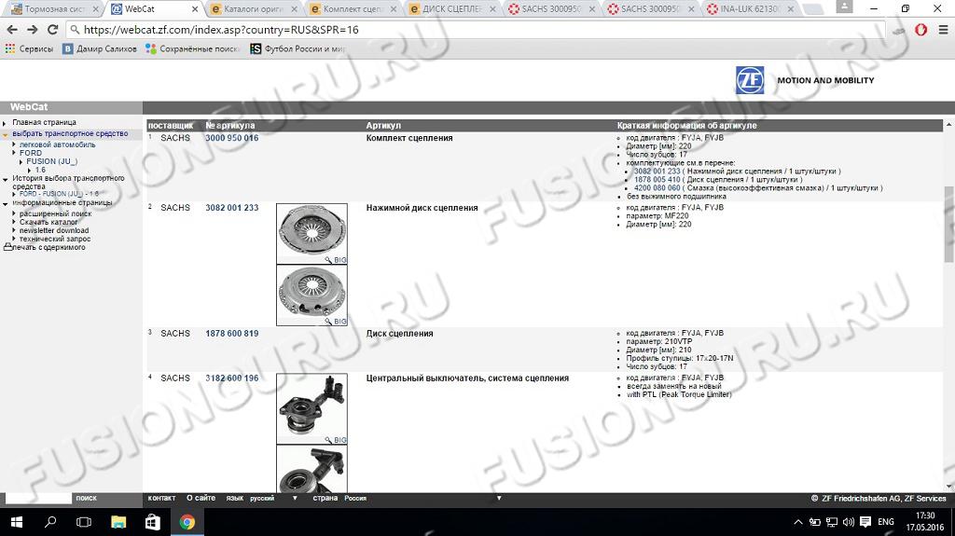Open the контакт footer link
Image resolution: width=955 pixels, height=536 pixels.
[x=161, y=498]
